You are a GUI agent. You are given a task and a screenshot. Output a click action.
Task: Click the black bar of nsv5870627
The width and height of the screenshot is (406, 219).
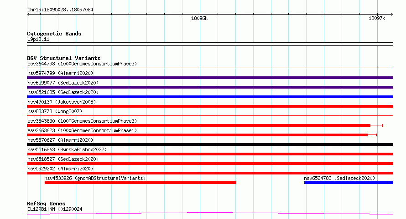[x=210, y=144]
